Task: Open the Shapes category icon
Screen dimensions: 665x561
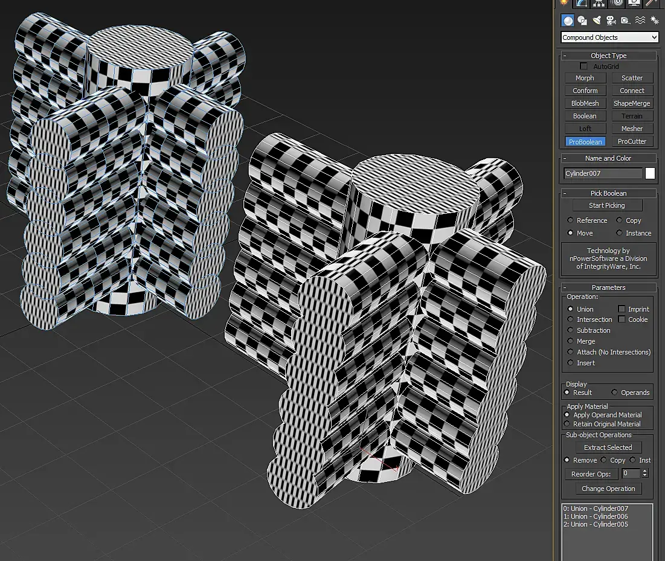Action: (x=582, y=21)
